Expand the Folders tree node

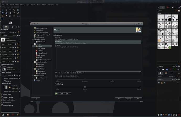pos(33,80)
